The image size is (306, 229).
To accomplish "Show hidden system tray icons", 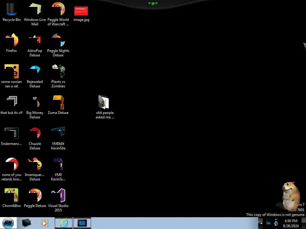I will click(x=261, y=223).
